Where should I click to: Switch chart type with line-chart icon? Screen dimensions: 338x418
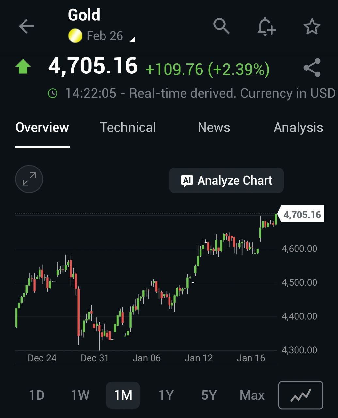[300, 395]
